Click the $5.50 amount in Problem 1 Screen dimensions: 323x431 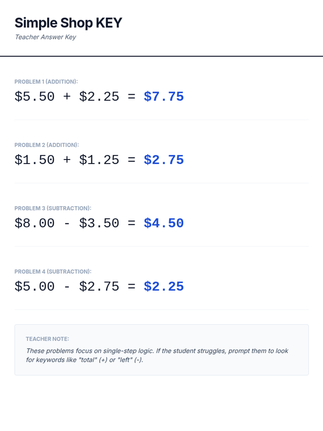click(34, 96)
